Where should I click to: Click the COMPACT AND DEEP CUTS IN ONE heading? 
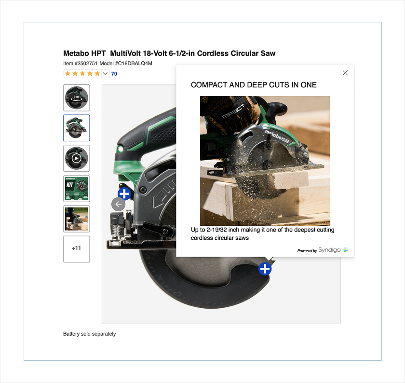coord(254,85)
